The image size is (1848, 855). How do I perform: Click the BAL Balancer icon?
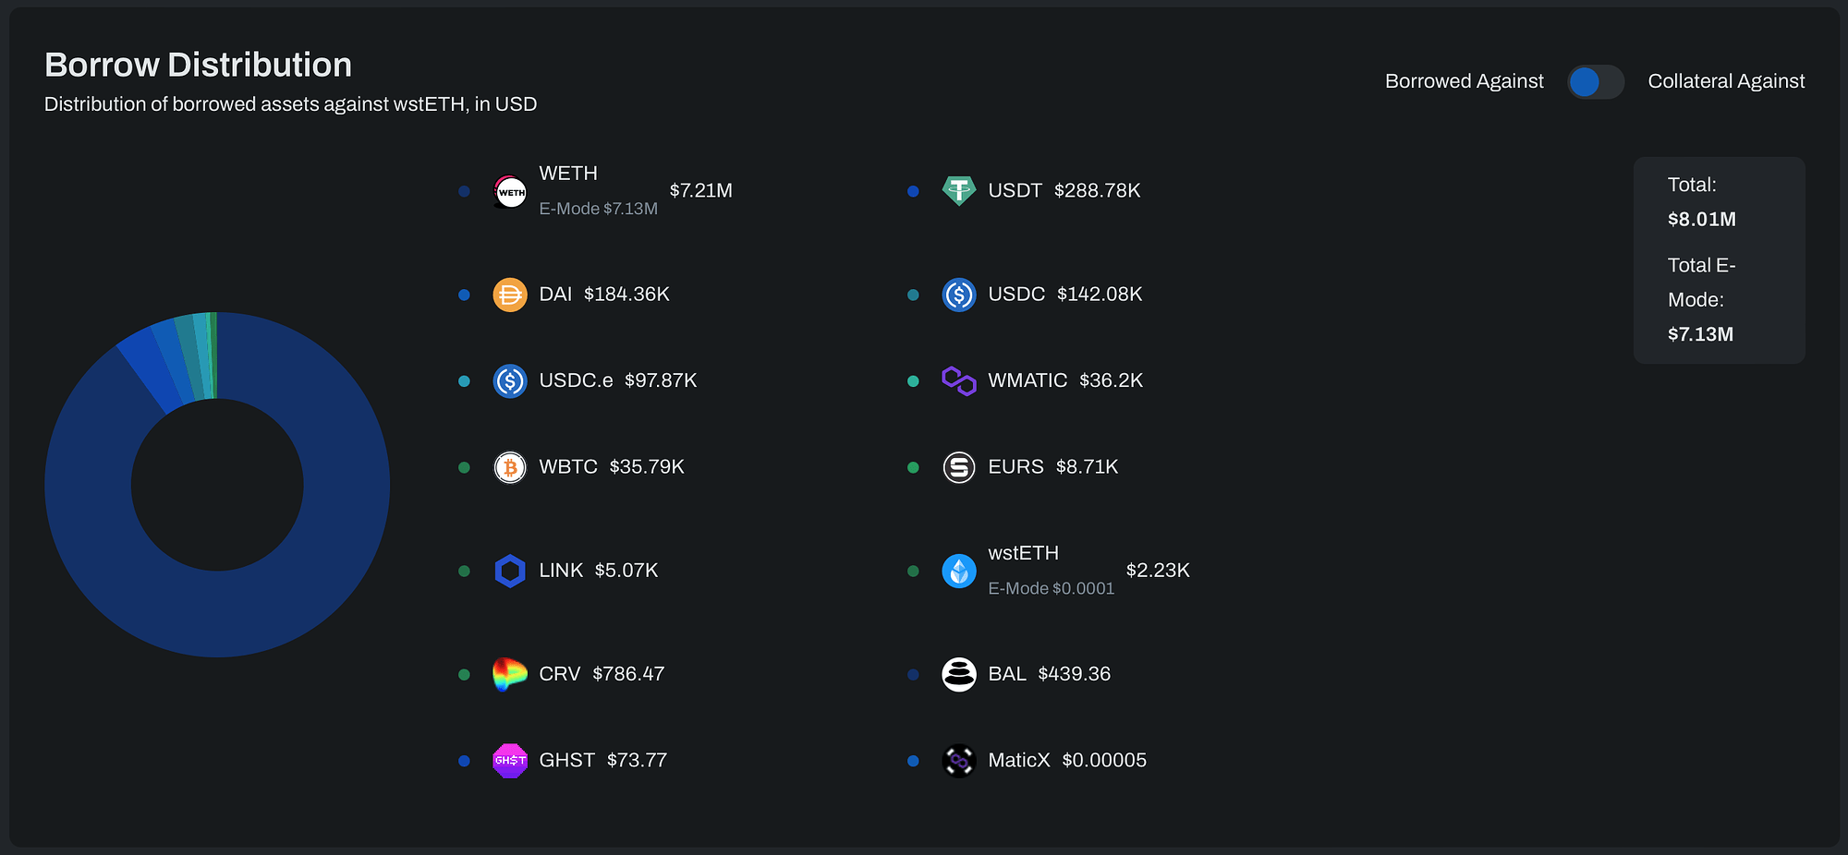click(x=958, y=674)
